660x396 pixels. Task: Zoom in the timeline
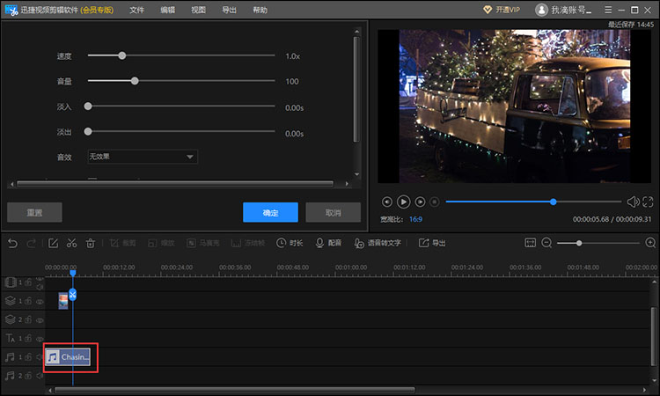pyautogui.click(x=650, y=243)
